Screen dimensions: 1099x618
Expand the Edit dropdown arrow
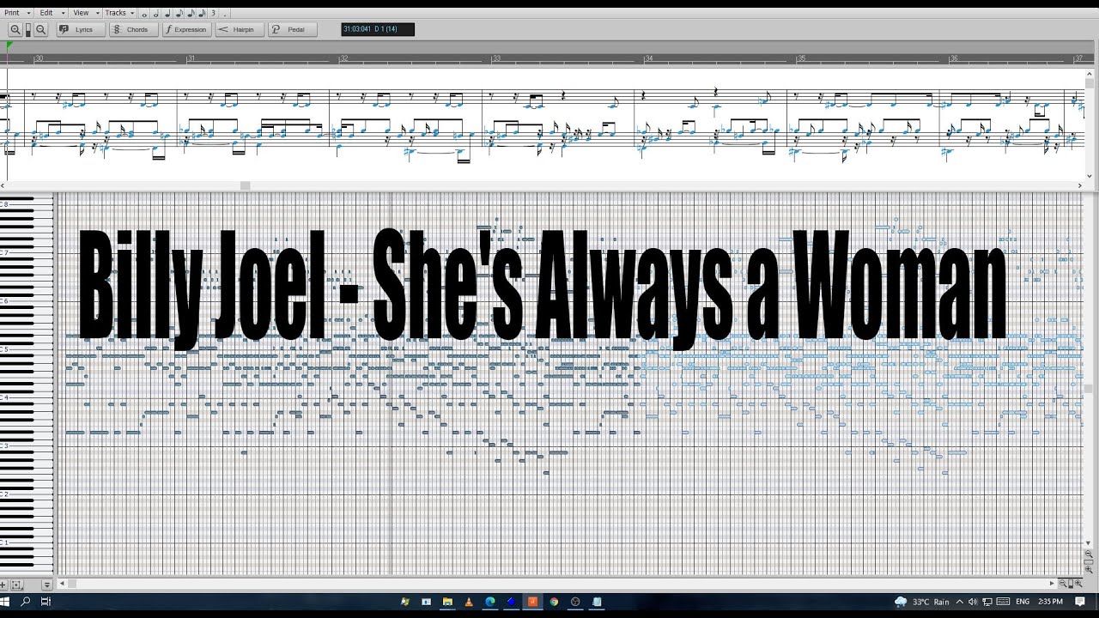point(64,13)
